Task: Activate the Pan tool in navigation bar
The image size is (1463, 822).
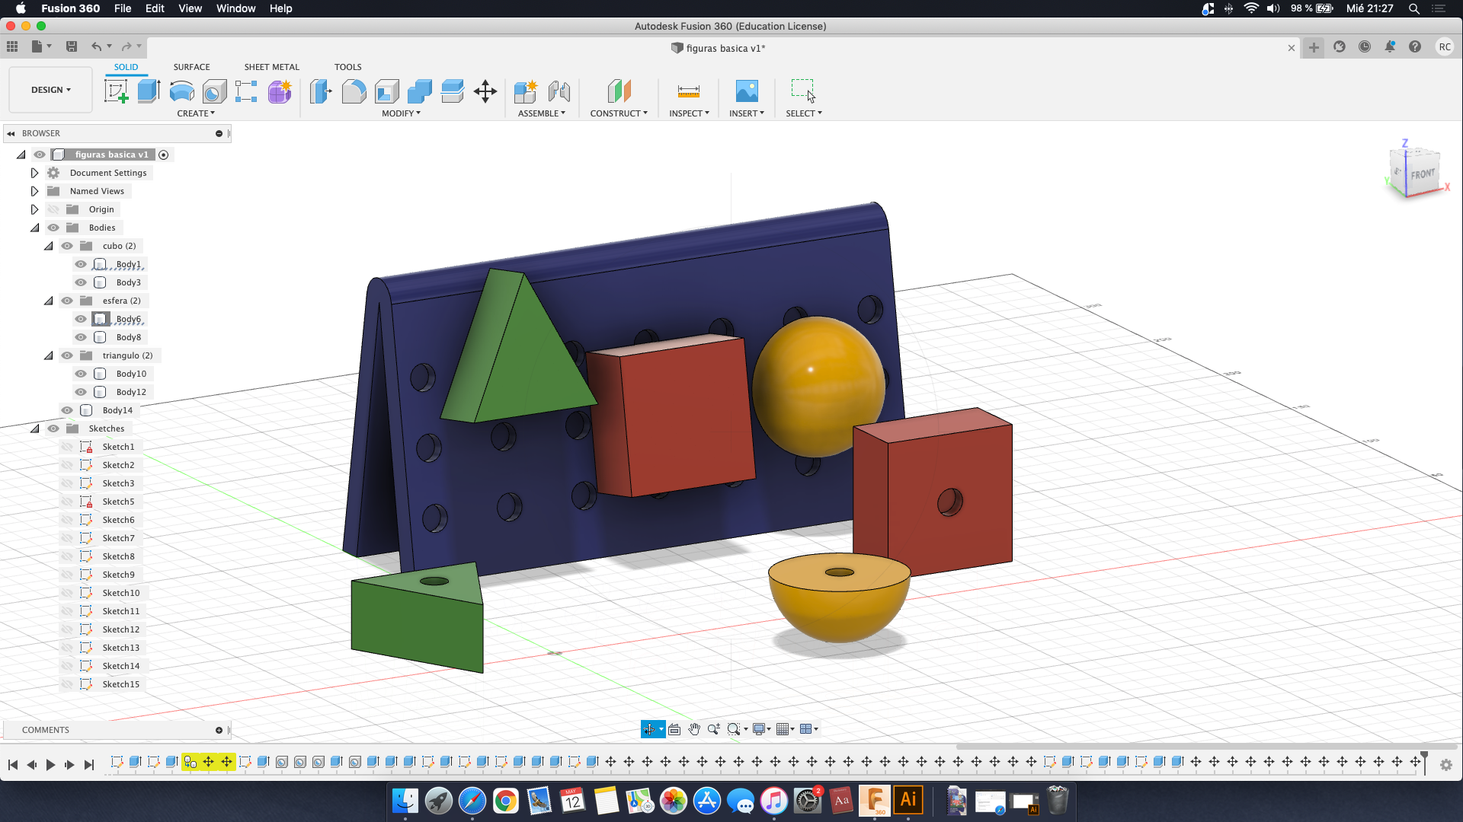Action: (x=693, y=728)
